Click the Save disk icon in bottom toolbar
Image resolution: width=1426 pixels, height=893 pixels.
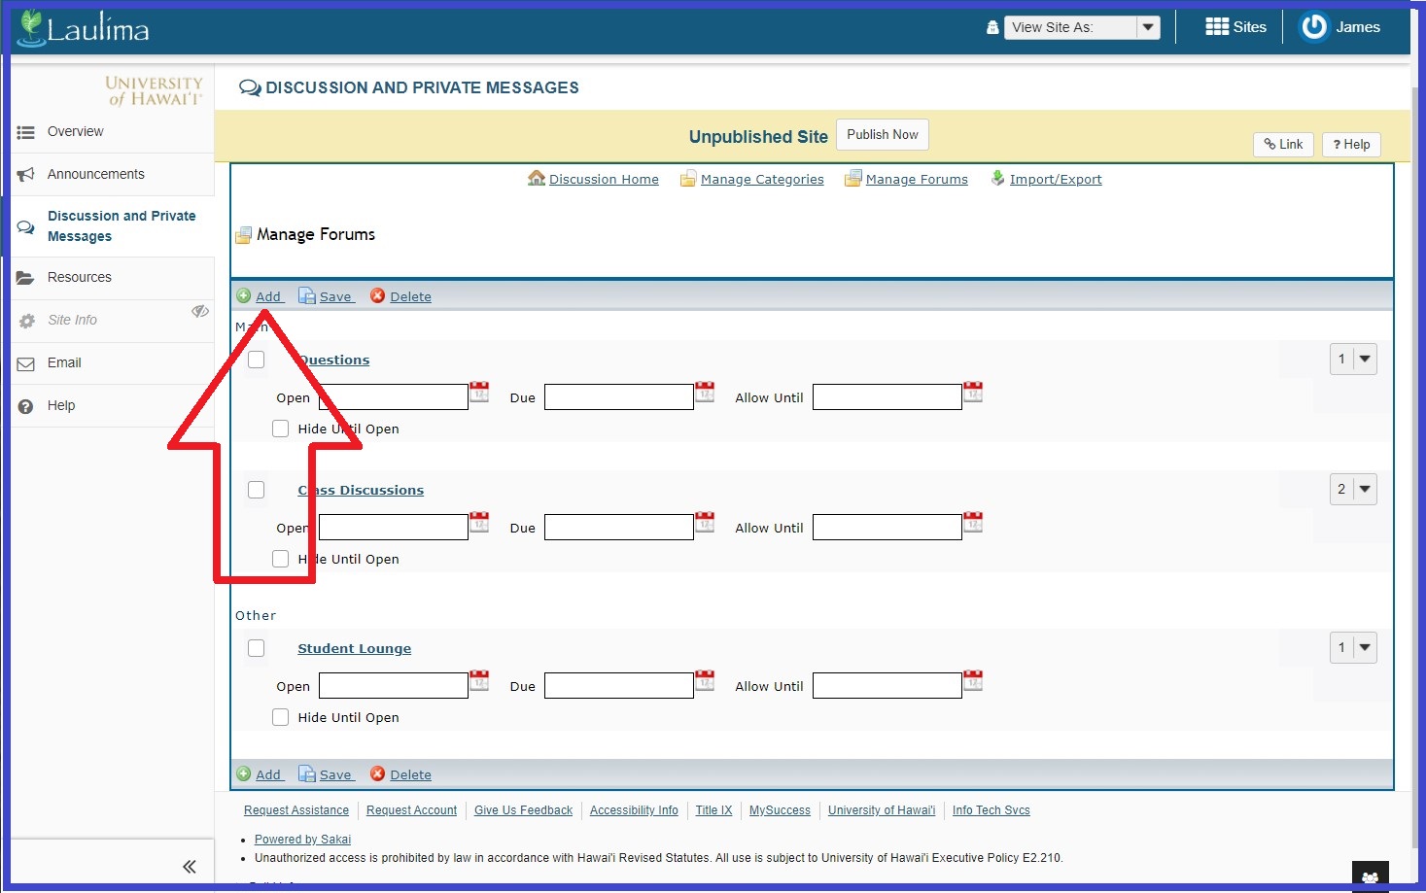(x=307, y=774)
